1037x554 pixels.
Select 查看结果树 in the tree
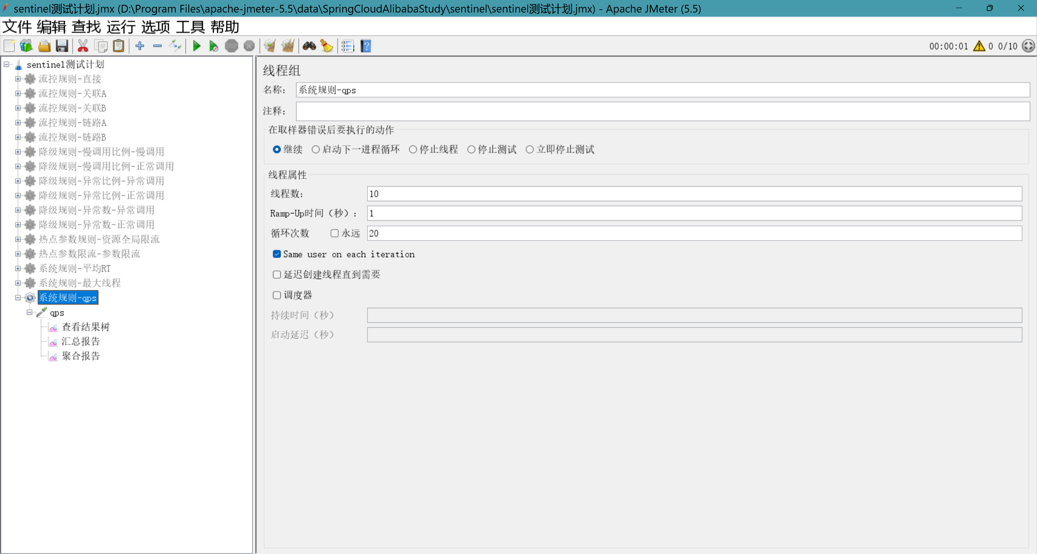85,327
